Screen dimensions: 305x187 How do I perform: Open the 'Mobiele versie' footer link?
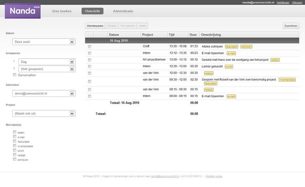pos(214,176)
